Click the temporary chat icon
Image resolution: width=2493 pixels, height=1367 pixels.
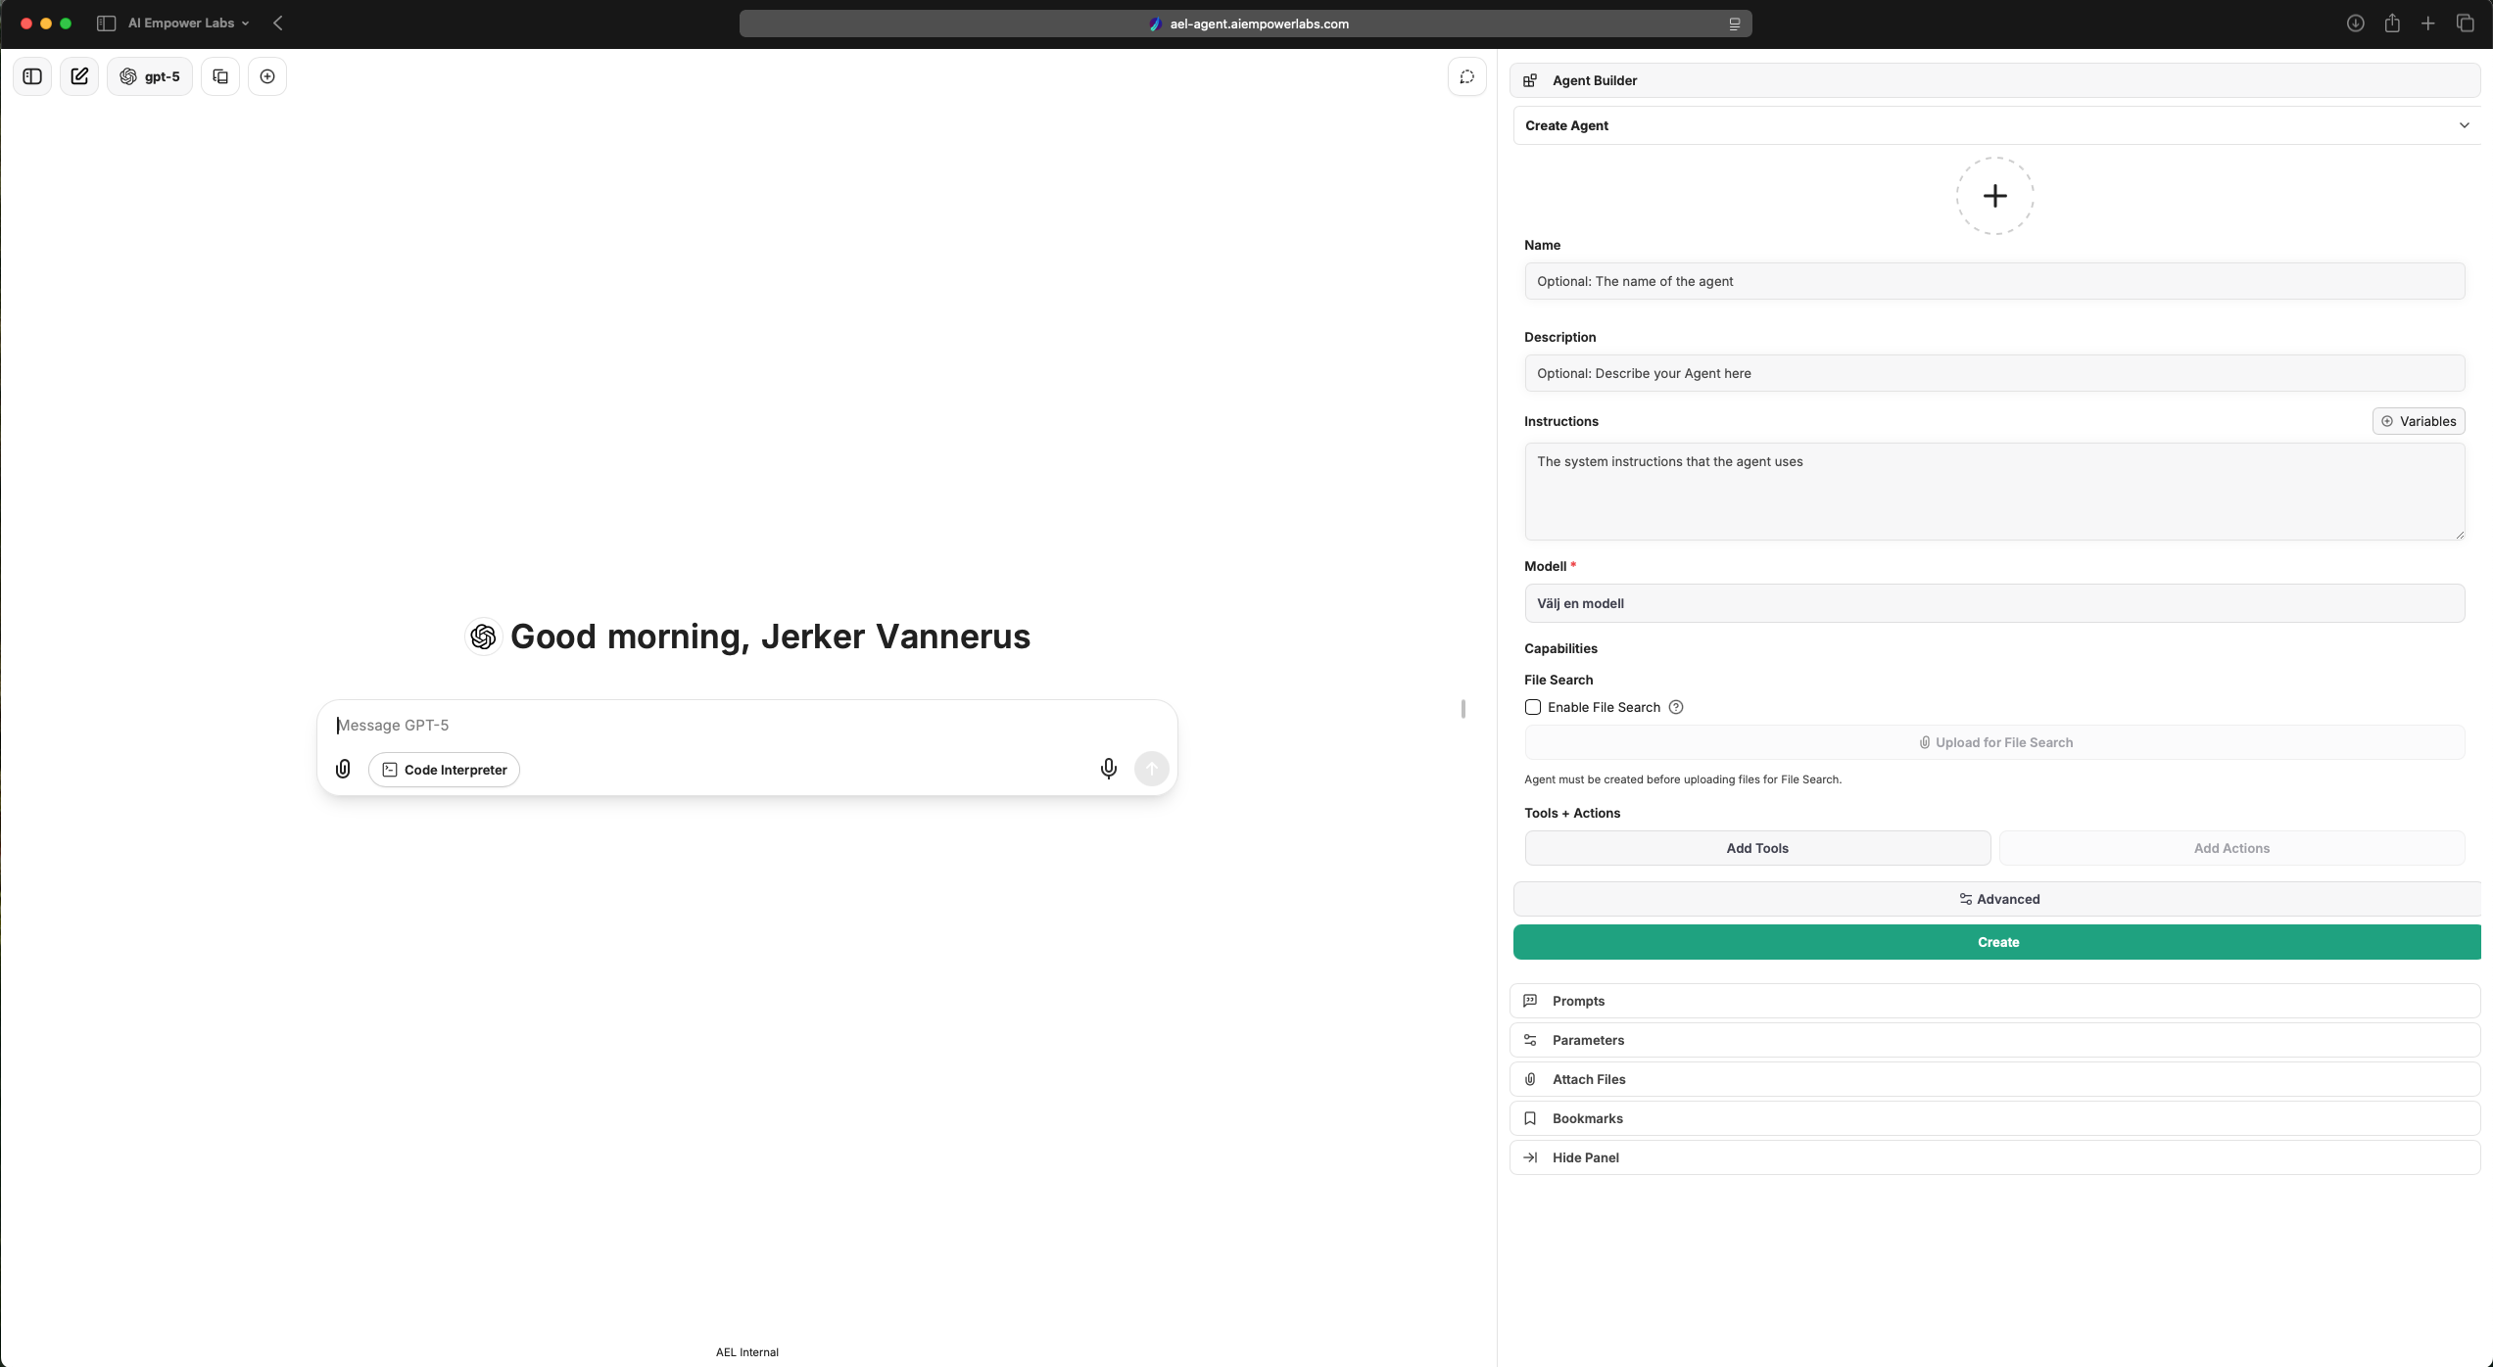tap(1466, 76)
